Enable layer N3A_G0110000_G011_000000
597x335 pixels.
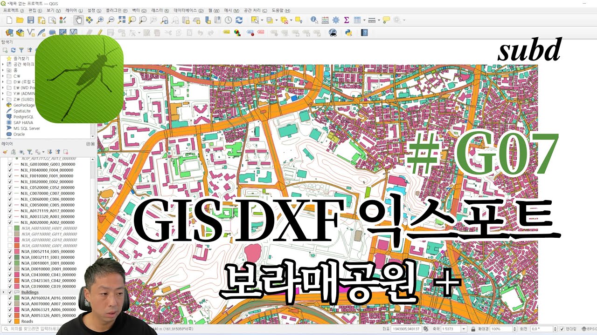[10, 234]
